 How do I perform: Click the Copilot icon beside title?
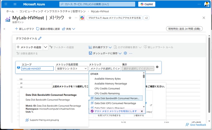click(82, 18)
